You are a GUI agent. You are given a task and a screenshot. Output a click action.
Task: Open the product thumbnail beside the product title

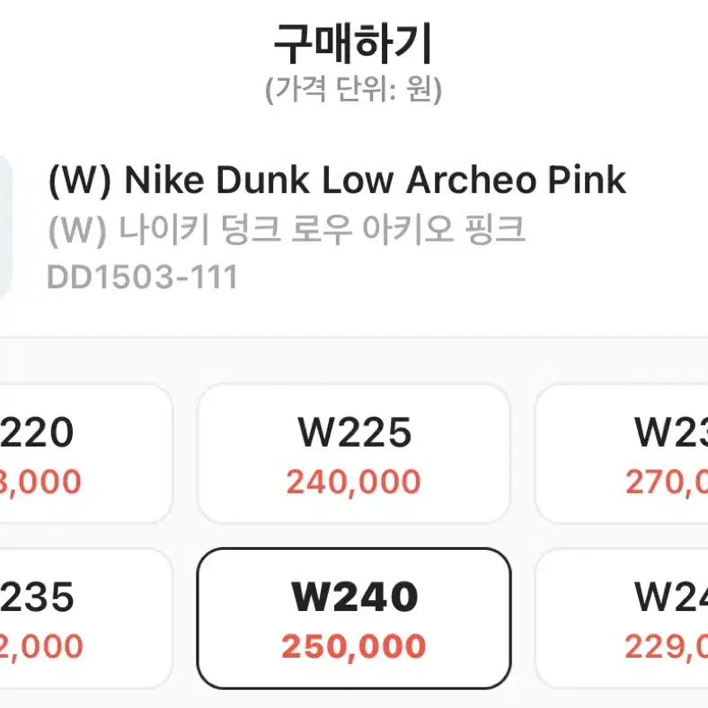point(5,227)
